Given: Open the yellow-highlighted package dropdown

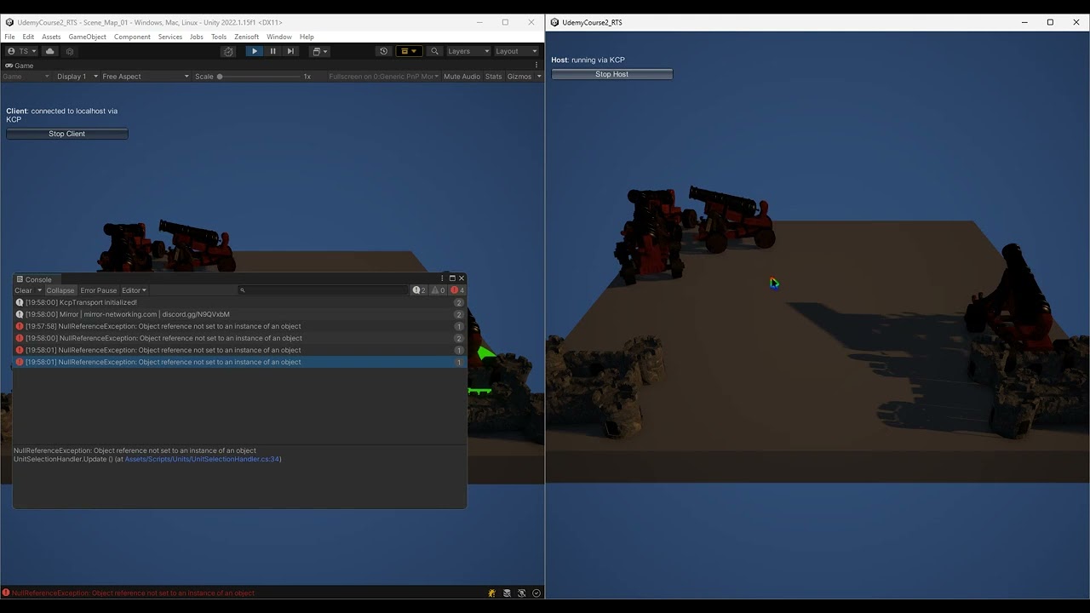Looking at the screenshot, I should click(x=409, y=51).
